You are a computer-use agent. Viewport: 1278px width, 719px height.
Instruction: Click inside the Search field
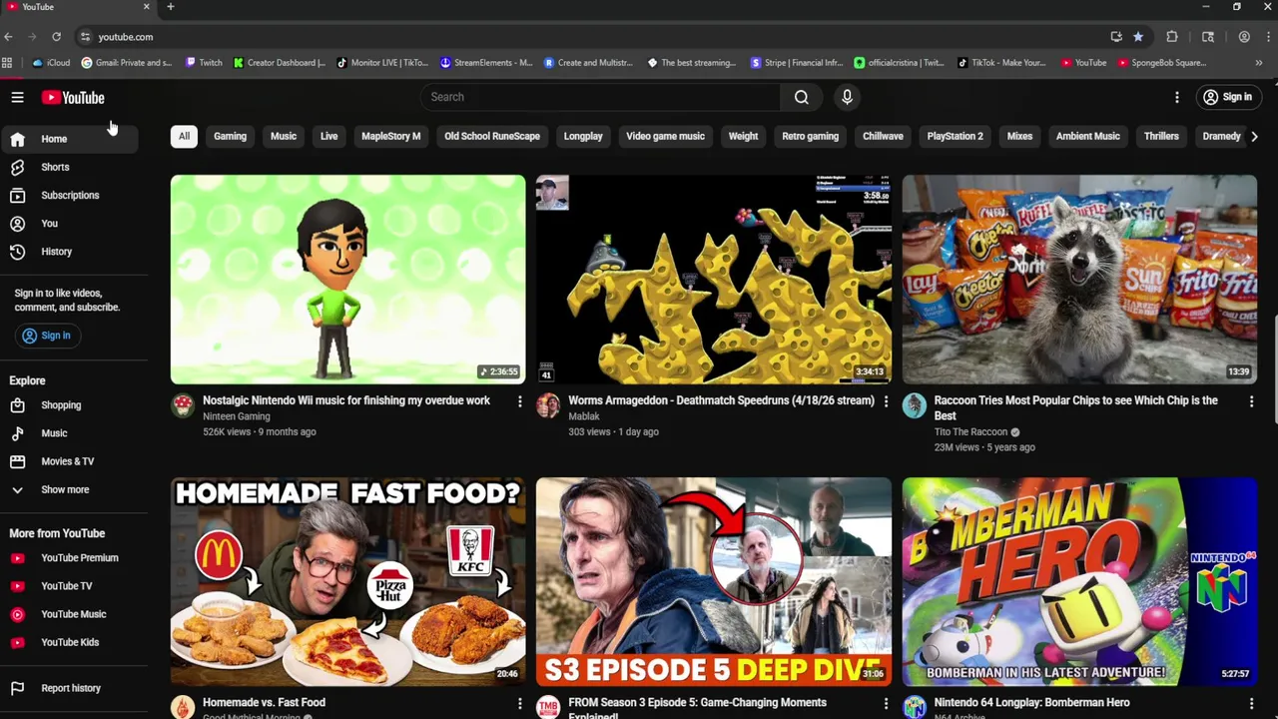599,97
